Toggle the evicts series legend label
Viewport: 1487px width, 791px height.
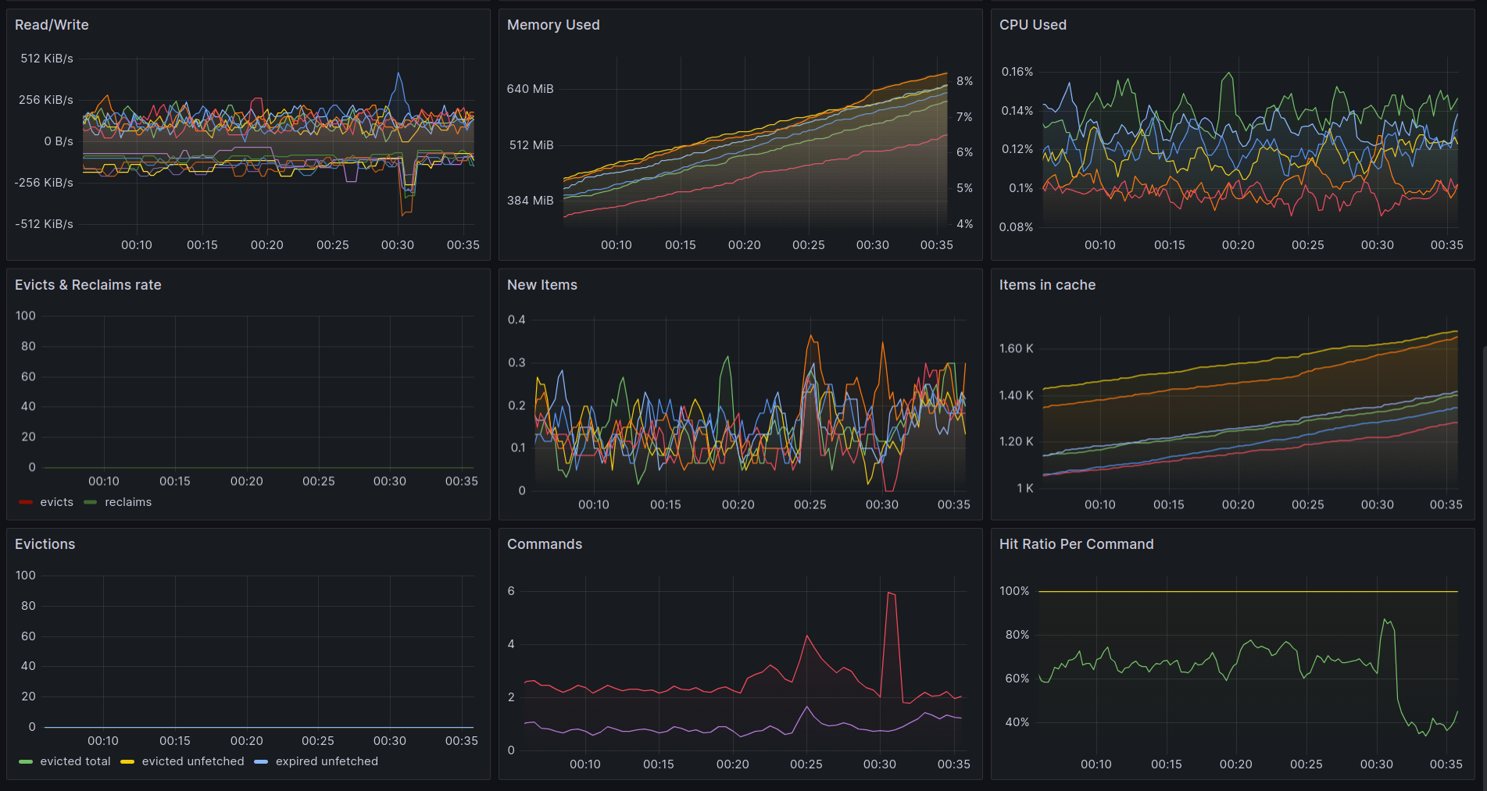(x=57, y=502)
